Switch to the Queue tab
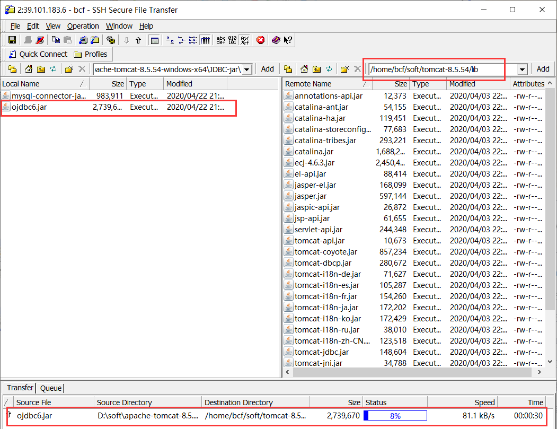This screenshot has width=557, height=429. point(51,388)
